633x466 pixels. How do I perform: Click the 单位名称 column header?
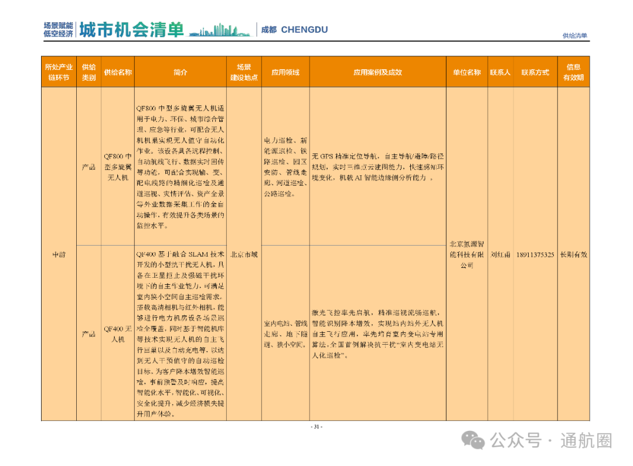[467, 72]
